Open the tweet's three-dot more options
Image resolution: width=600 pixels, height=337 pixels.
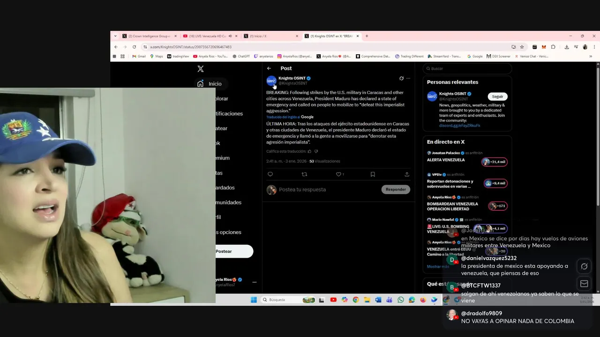point(408,78)
